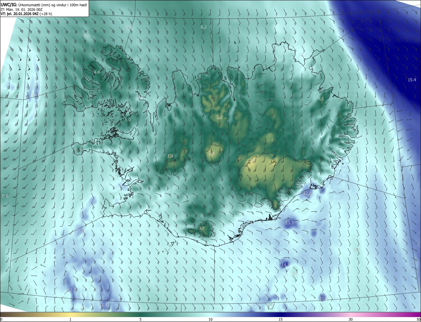The width and height of the screenshot is (421, 322).
Task: Click the 5.4 value label on the western peninsula
Action: pos(78,150)
